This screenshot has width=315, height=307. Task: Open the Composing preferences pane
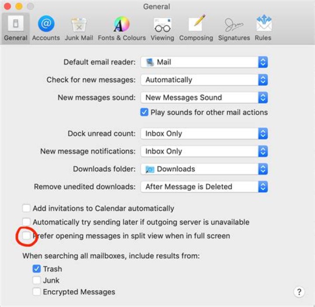coord(196,28)
